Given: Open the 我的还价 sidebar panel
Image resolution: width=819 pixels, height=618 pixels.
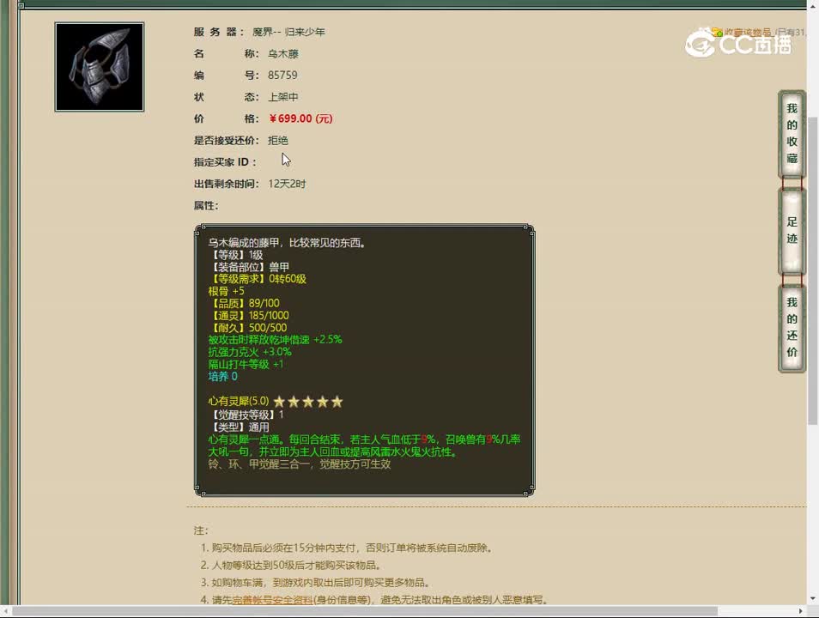Looking at the screenshot, I should (791, 327).
